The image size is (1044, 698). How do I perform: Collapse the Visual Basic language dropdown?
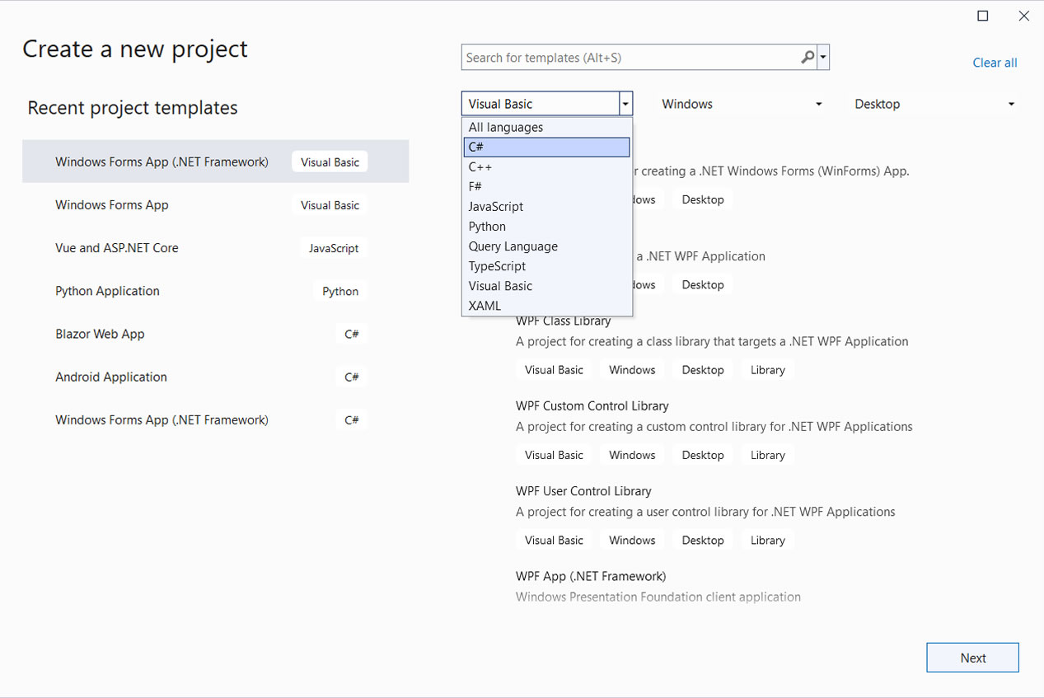point(626,104)
